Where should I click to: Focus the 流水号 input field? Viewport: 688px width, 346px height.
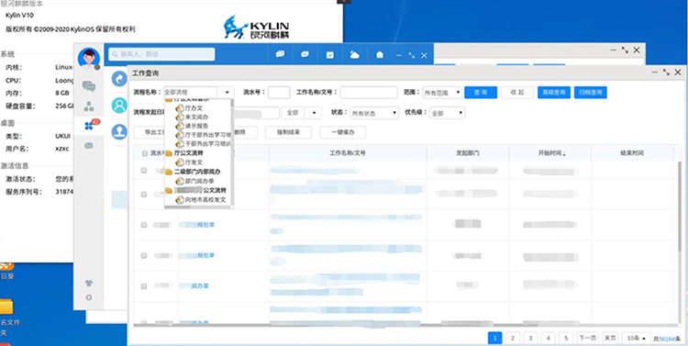click(279, 93)
